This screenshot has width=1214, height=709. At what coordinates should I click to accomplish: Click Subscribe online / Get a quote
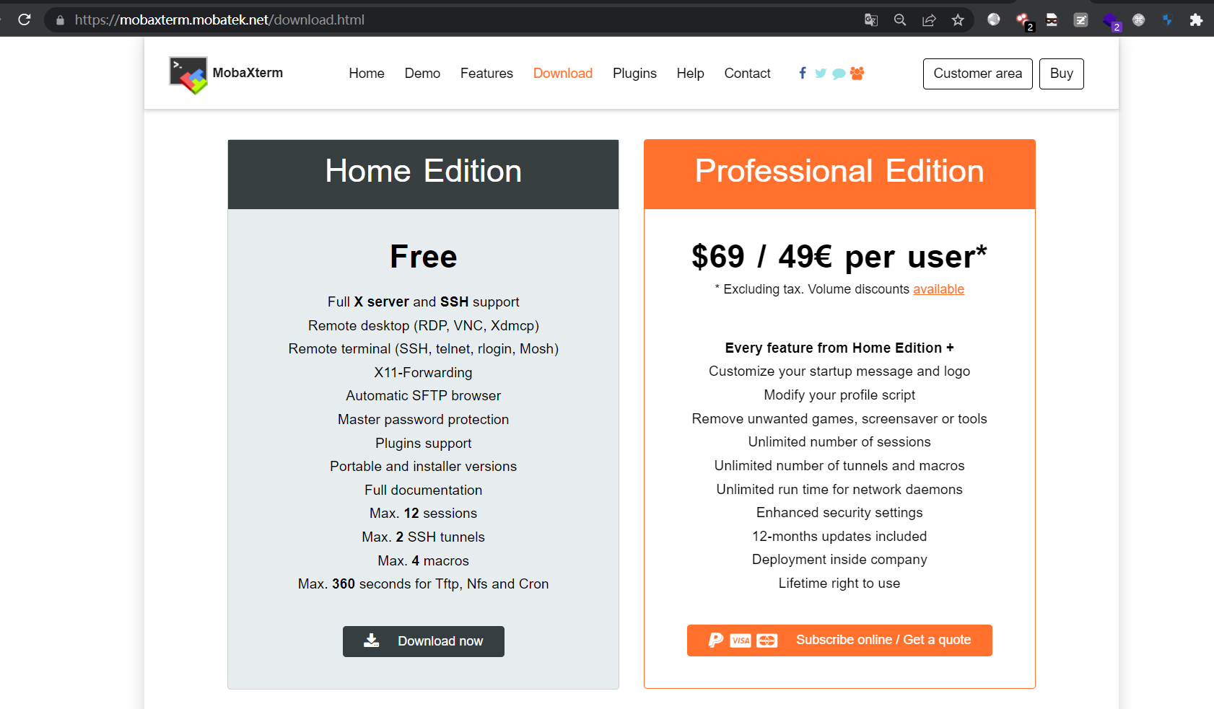pyautogui.click(x=839, y=640)
